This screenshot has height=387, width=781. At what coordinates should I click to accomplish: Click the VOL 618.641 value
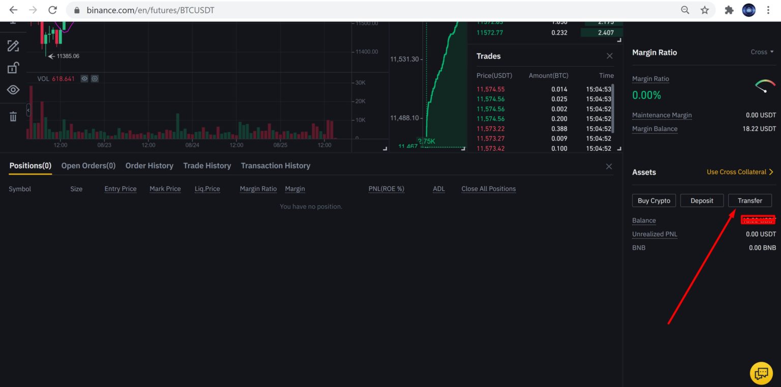tap(63, 79)
